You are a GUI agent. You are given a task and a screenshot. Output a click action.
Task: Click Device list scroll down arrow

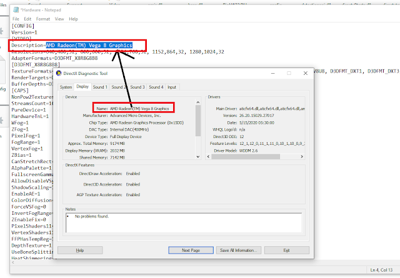(x=198, y=157)
